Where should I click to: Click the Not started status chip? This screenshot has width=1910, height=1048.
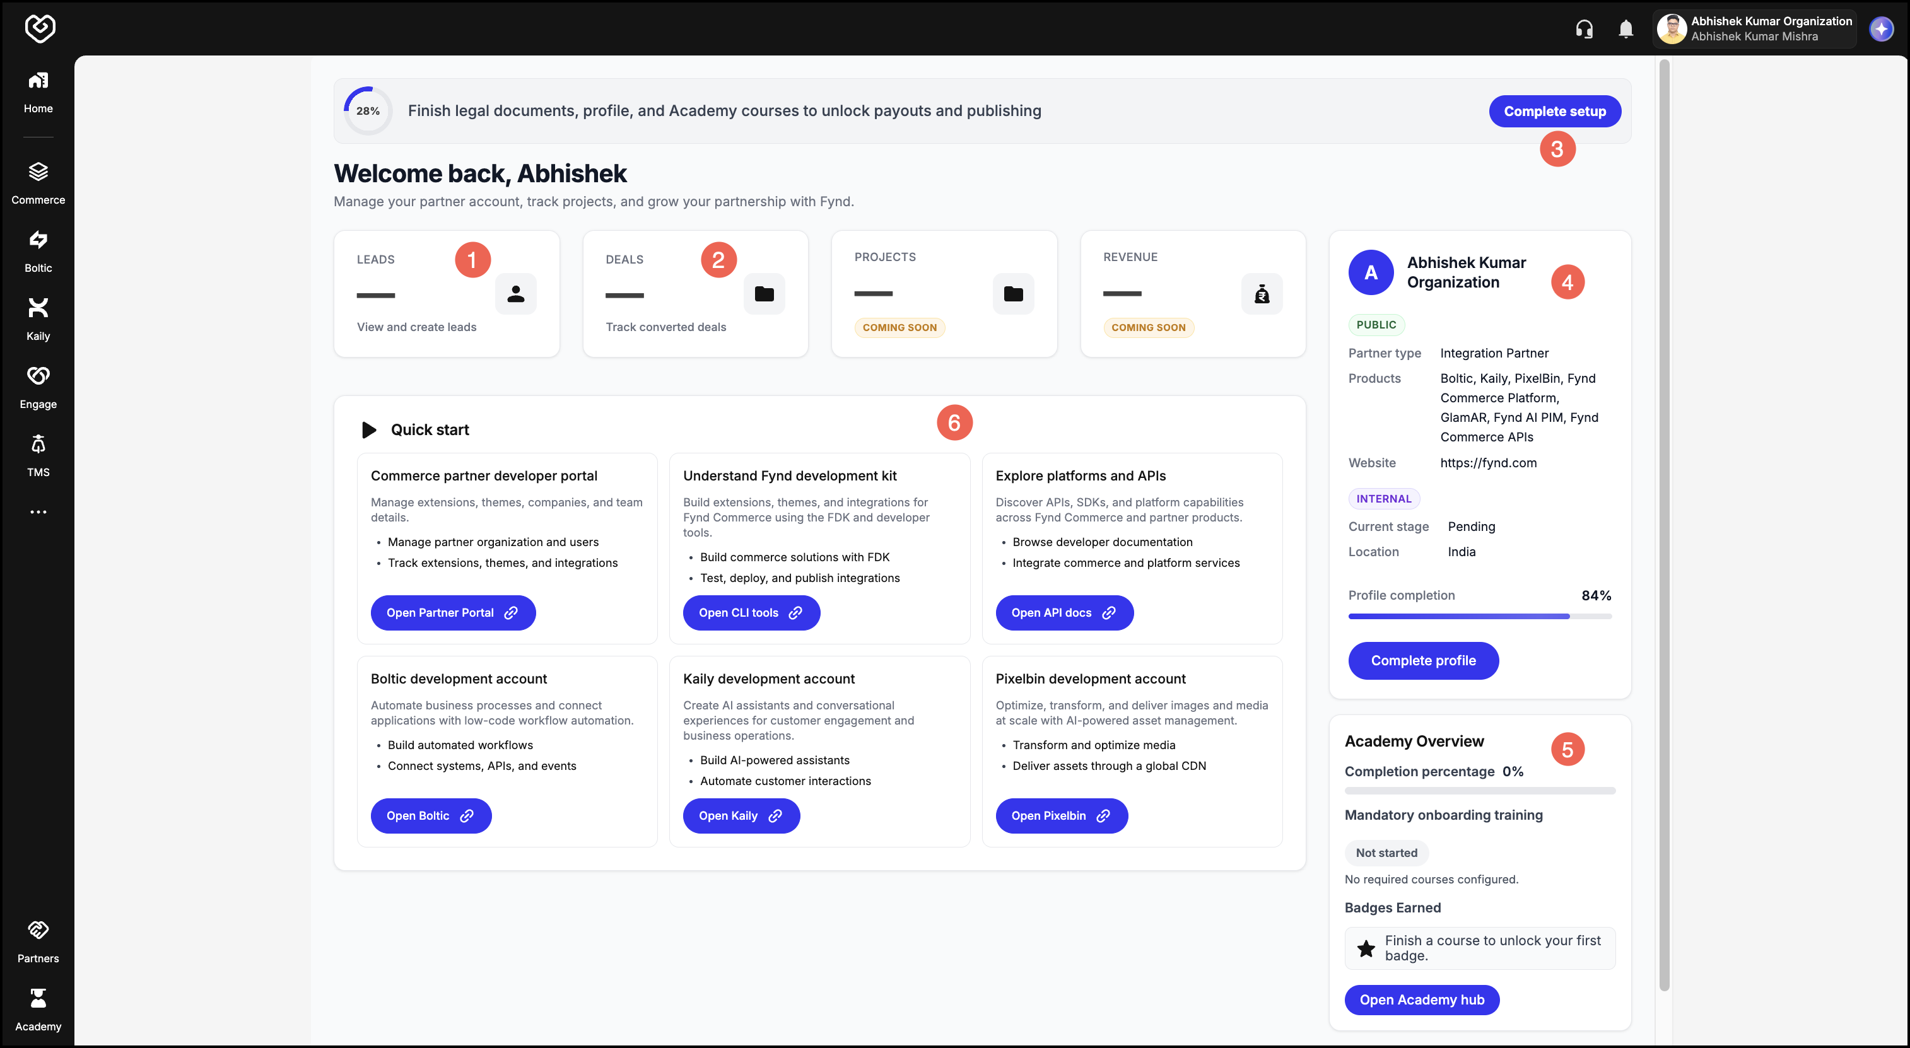[1386, 853]
